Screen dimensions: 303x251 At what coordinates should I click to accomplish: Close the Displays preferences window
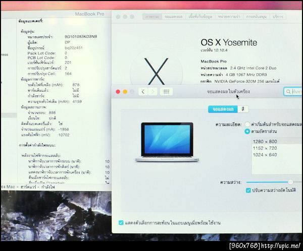point(118,92)
